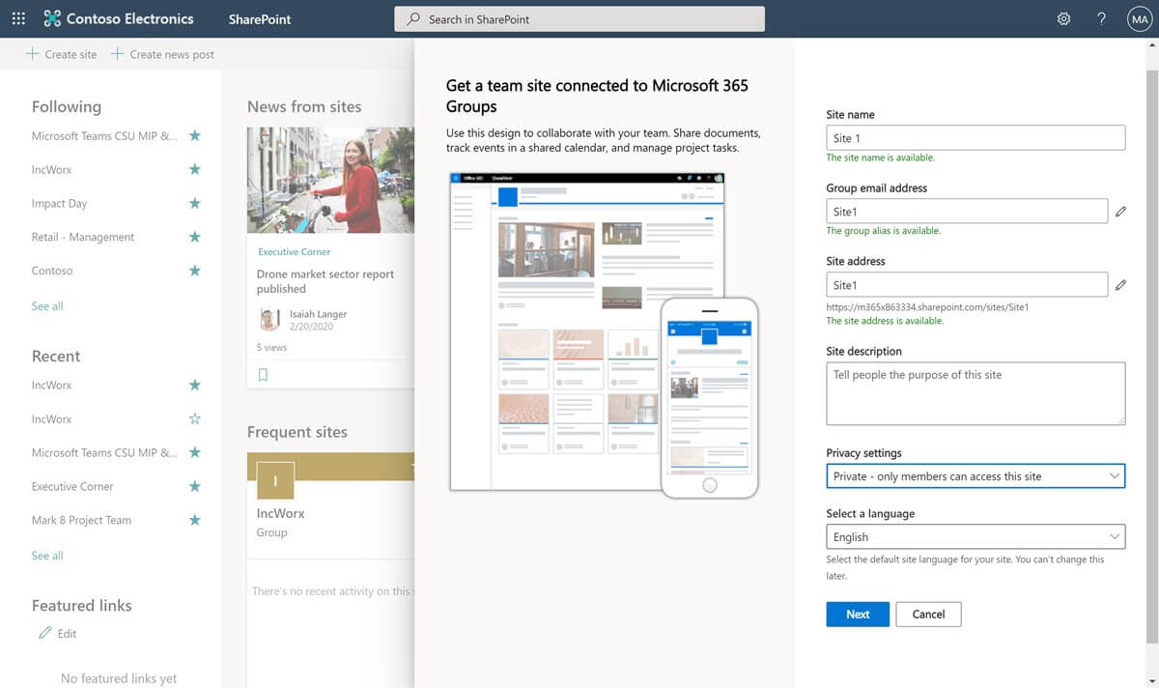Toggle the Retail - Management follow star

[194, 237]
